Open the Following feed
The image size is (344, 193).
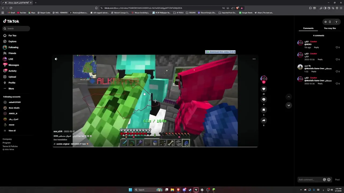point(13,47)
